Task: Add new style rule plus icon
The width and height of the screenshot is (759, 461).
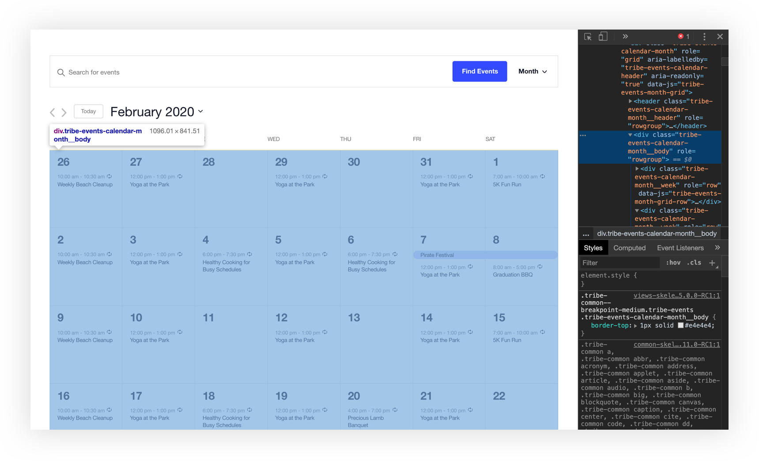Action: point(712,263)
